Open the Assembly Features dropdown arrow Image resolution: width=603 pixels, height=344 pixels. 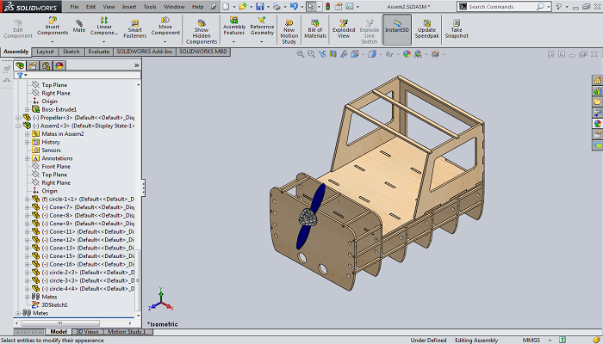(233, 41)
